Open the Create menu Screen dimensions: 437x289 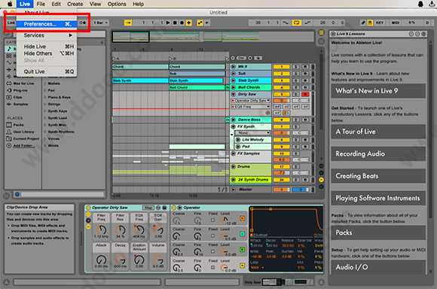[x=75, y=4]
